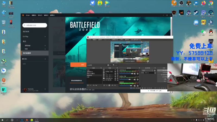
Task: Remove selected source with minus icon
Action: click(107, 85)
